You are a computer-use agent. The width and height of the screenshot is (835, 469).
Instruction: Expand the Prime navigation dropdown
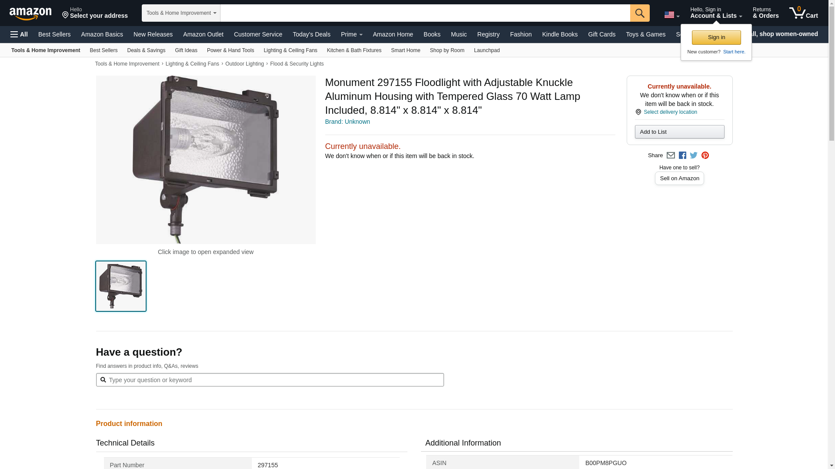(x=351, y=34)
